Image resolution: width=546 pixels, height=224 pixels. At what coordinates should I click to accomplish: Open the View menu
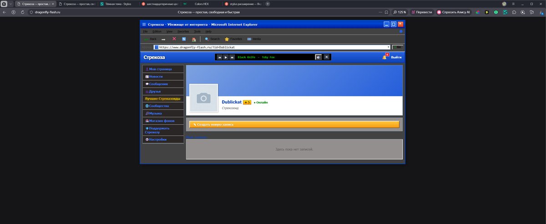pos(169,32)
